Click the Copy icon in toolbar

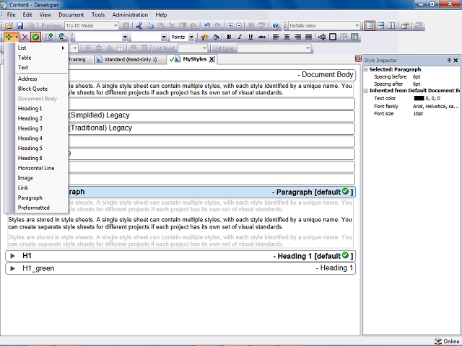pyautogui.click(x=150, y=26)
